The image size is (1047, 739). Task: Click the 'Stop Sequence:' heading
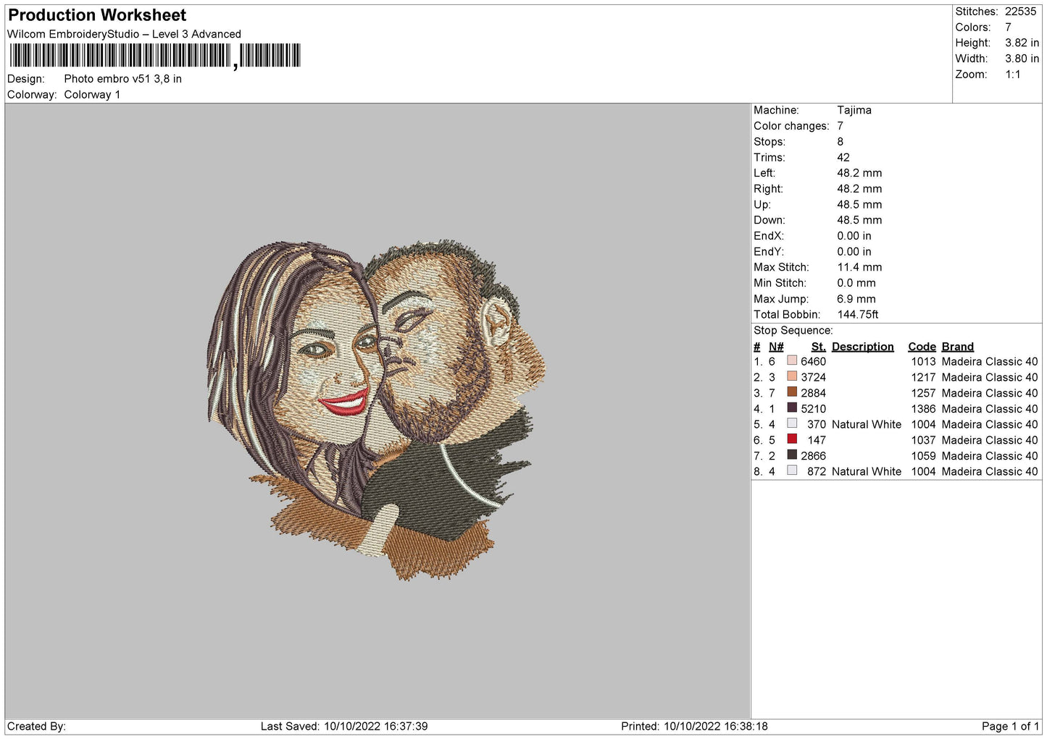click(793, 331)
